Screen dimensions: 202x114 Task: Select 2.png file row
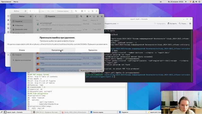pyautogui.click(x=68, y=69)
